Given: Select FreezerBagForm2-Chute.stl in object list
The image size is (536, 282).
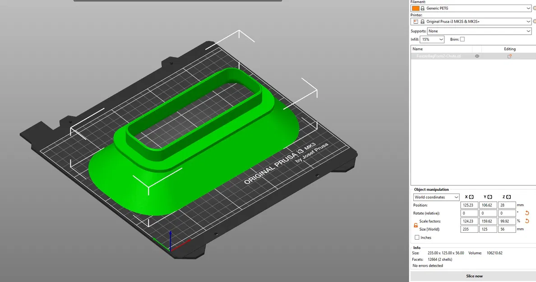Looking at the screenshot, I should [x=439, y=56].
